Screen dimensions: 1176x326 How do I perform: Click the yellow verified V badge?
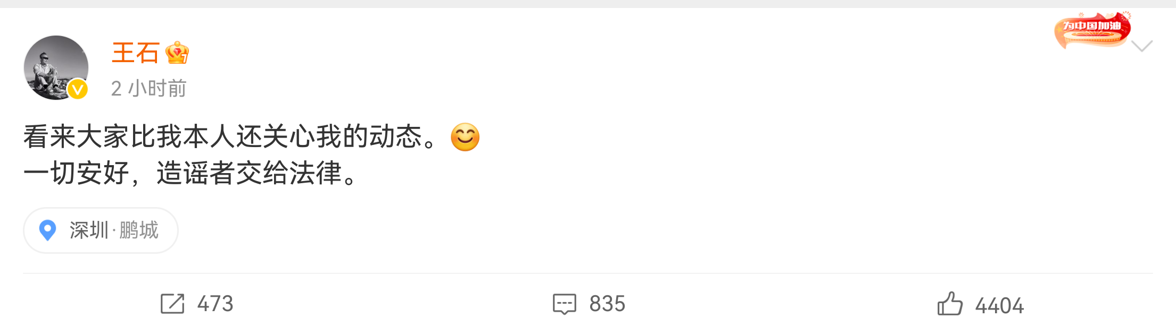pyautogui.click(x=78, y=89)
